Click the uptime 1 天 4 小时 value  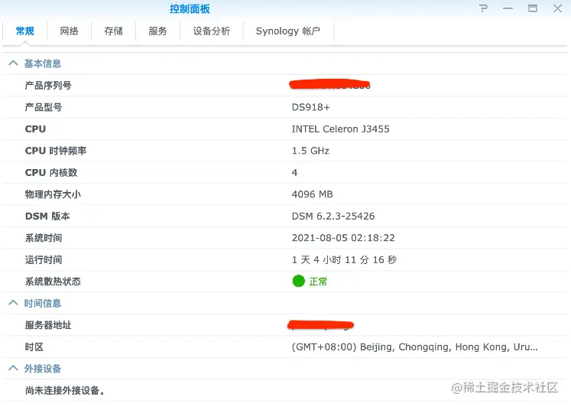tap(344, 260)
